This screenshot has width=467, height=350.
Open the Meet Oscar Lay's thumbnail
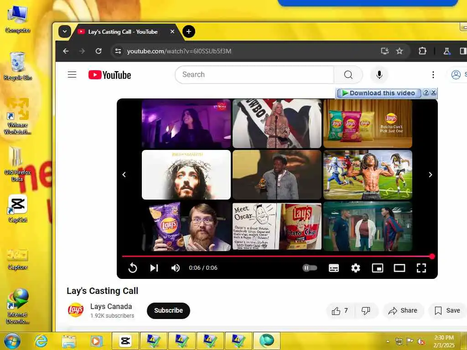click(277, 226)
